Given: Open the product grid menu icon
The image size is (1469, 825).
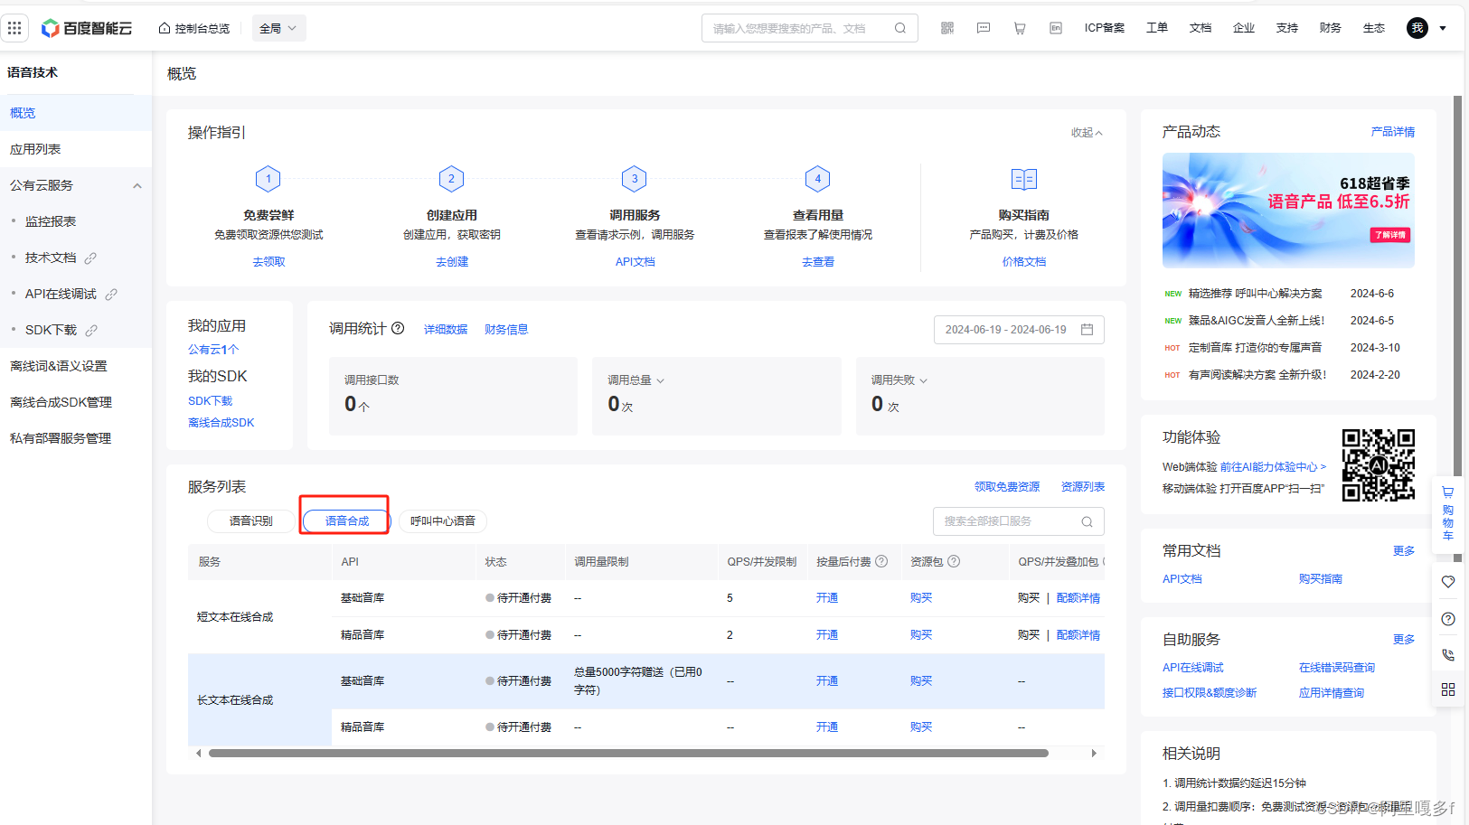Looking at the screenshot, I should pos(14,28).
